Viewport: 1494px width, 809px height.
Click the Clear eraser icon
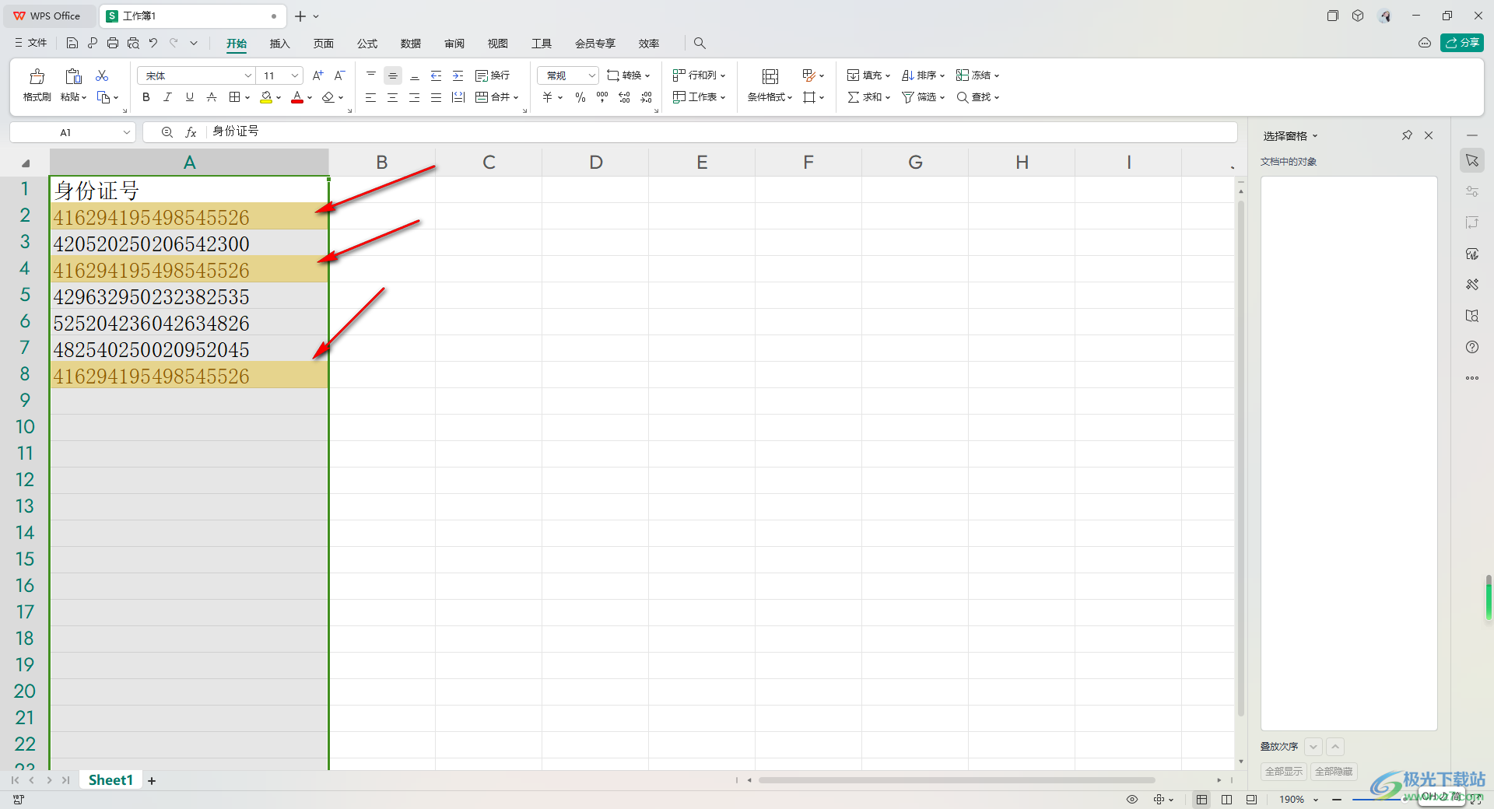tap(328, 97)
